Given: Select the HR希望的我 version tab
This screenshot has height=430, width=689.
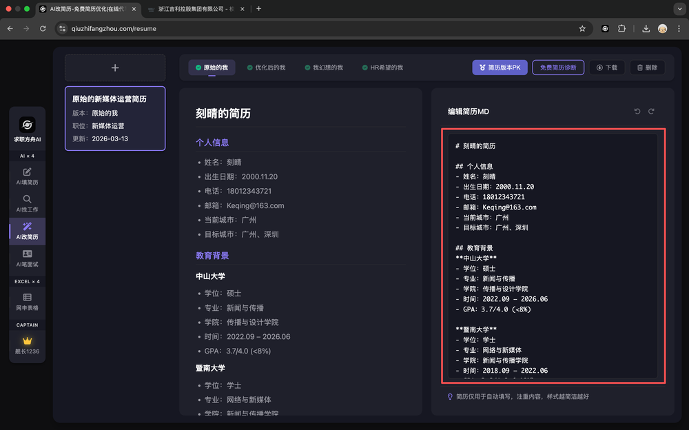Looking at the screenshot, I should click(x=382, y=68).
